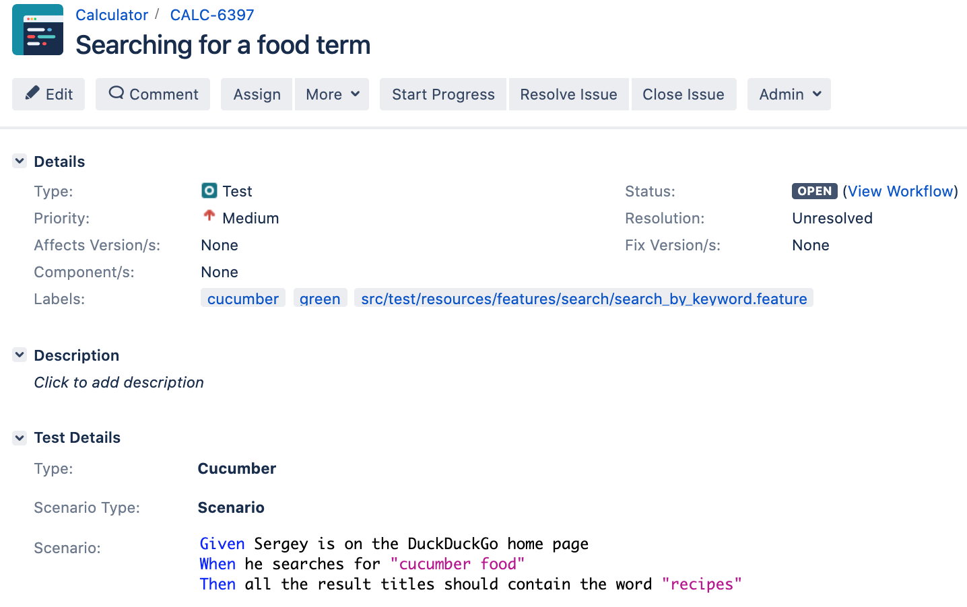
Task: Open the Calculator project avatar icon
Action: 38,30
